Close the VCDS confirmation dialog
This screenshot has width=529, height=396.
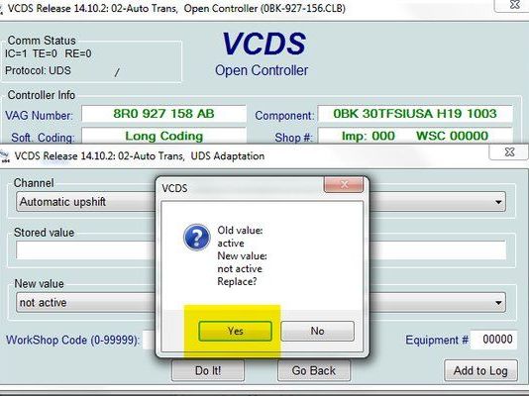[344, 184]
